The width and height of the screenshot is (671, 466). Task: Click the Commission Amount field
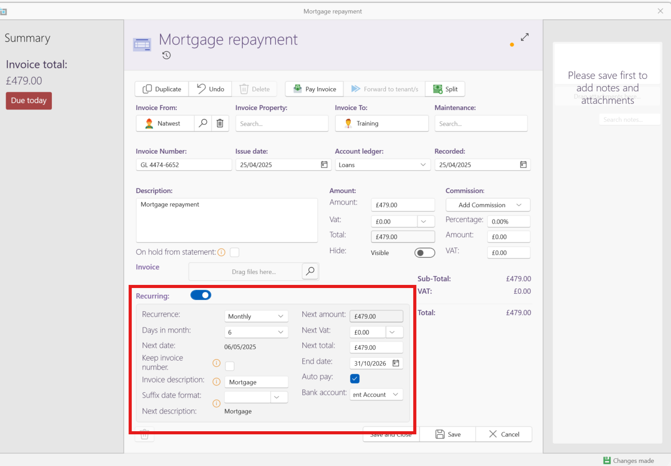(509, 237)
